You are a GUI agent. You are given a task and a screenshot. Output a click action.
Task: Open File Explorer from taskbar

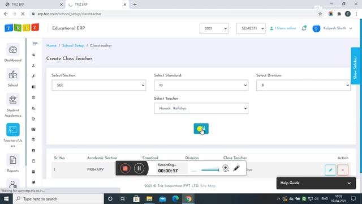pos(149,199)
